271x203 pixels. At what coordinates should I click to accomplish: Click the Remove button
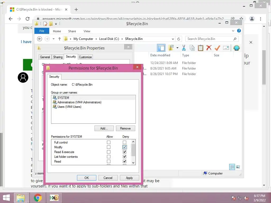[125, 128]
